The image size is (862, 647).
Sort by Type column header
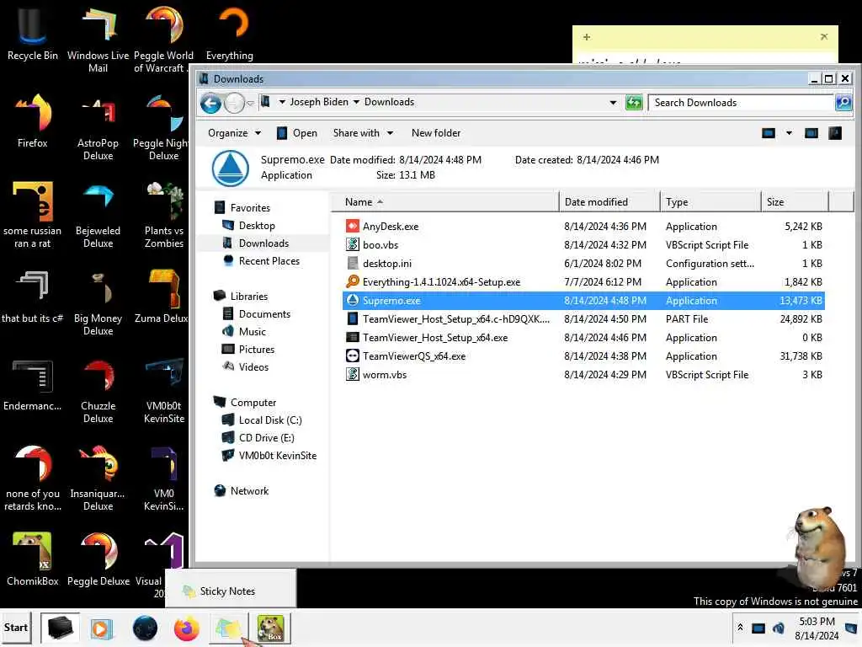[x=710, y=202]
